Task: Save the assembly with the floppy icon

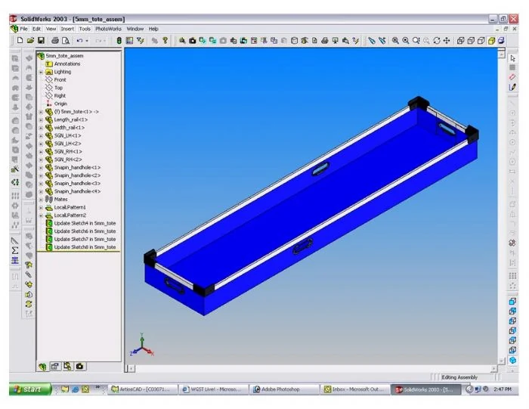Action: coord(41,41)
